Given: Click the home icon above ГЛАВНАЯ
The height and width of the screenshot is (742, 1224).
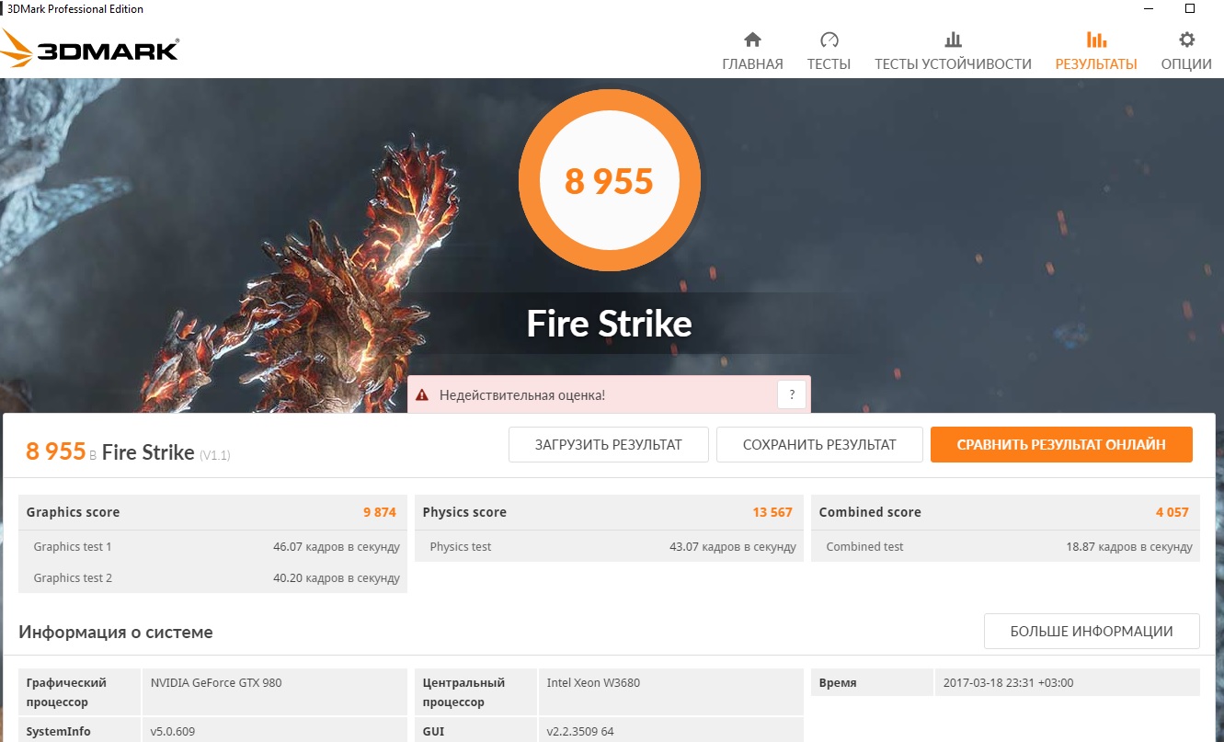Looking at the screenshot, I should [752, 40].
